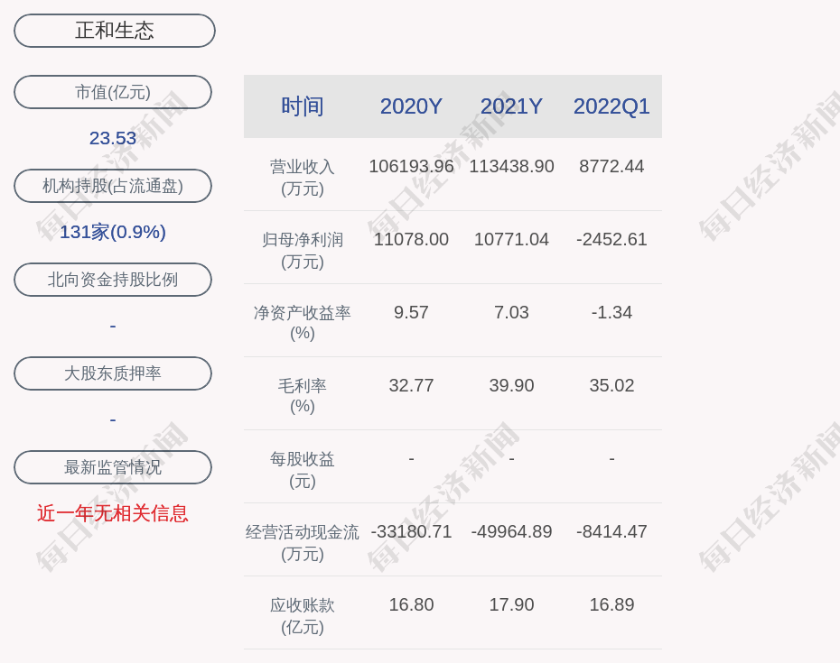
Task: Click the 大股东质押率 pill
Action: tap(113, 373)
